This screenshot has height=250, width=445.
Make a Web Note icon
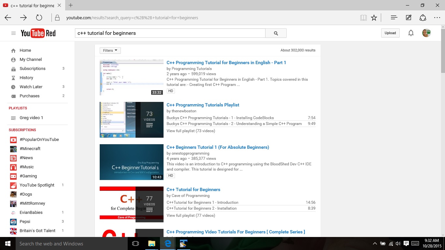click(x=409, y=18)
